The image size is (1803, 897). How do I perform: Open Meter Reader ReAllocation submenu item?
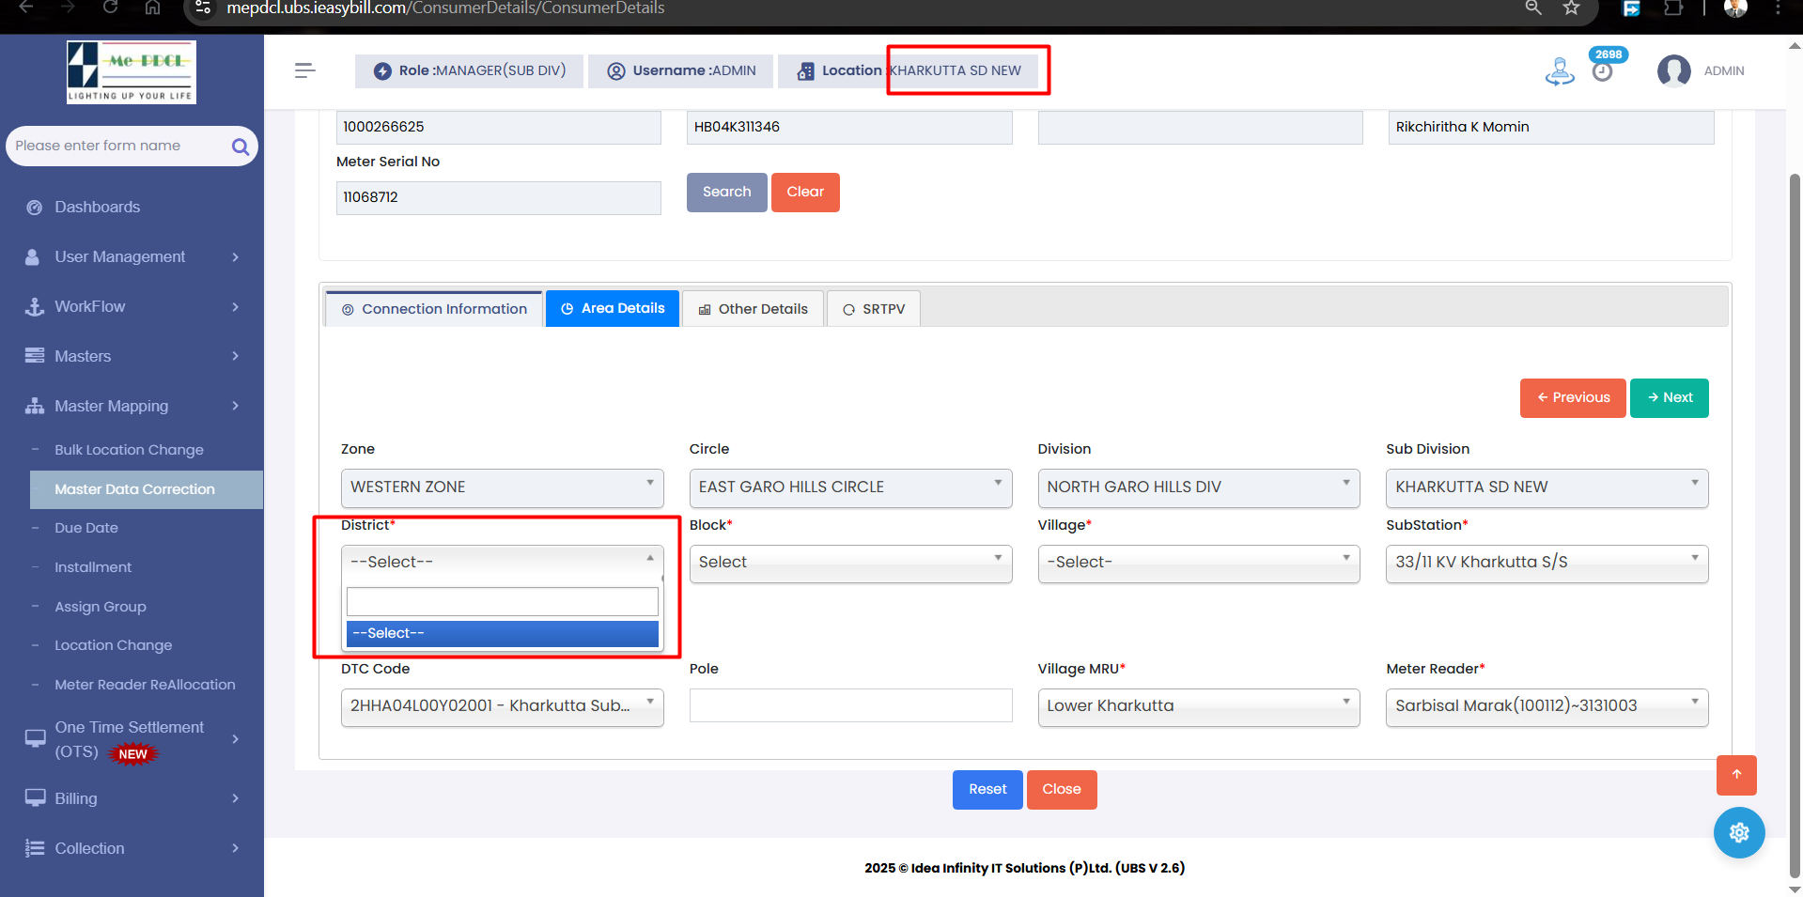[145, 685]
